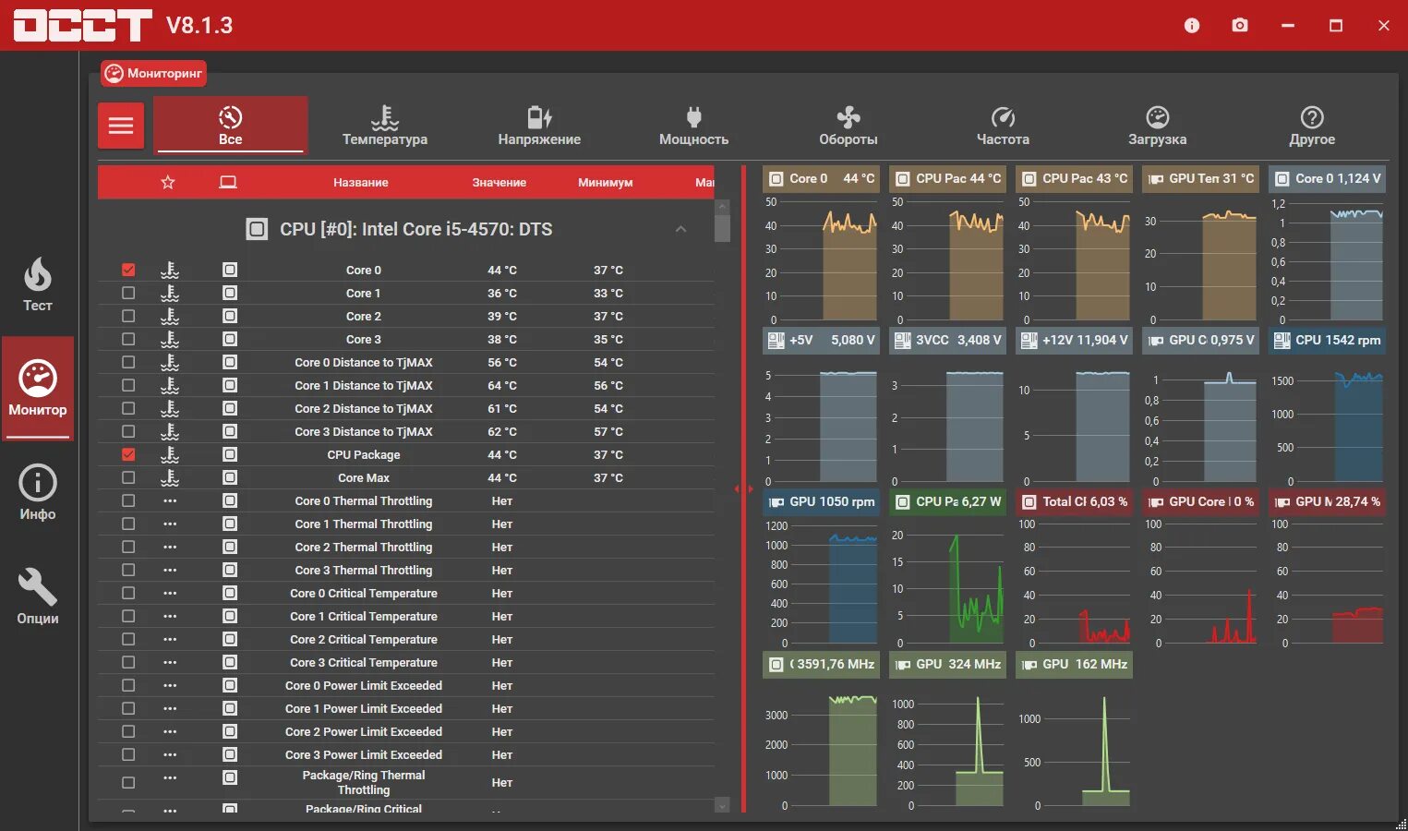Click the GPU Core 0 % graph header icon
Image resolution: width=1408 pixels, height=831 pixels.
click(x=1155, y=502)
